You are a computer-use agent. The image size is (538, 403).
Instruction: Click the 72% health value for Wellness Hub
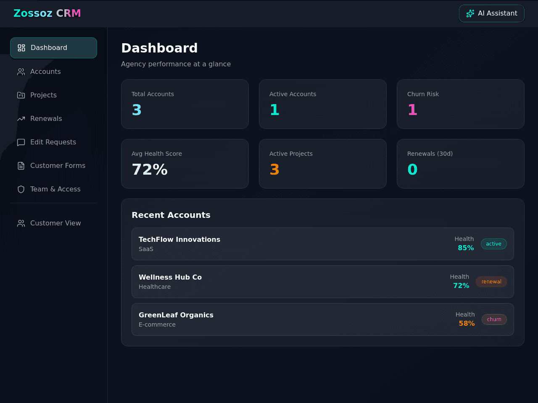tap(461, 286)
